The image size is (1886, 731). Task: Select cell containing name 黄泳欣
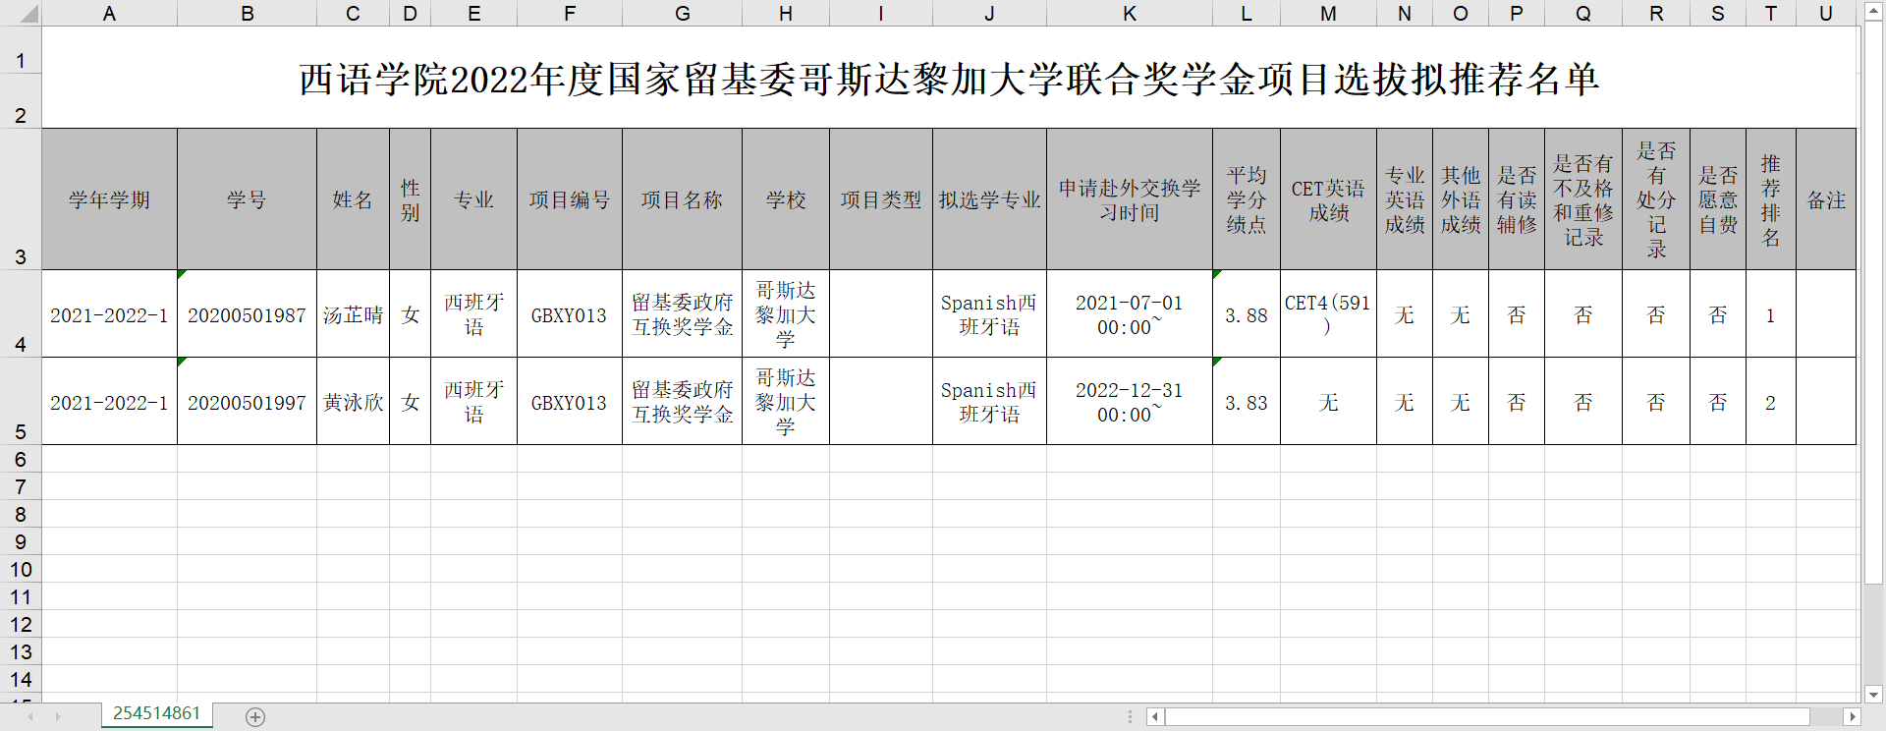(353, 402)
